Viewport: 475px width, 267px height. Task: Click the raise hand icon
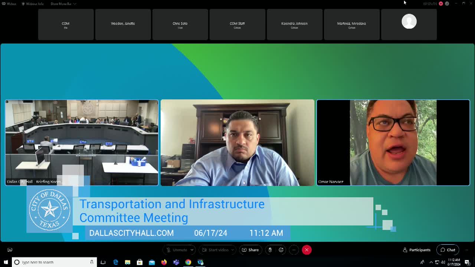point(270,250)
